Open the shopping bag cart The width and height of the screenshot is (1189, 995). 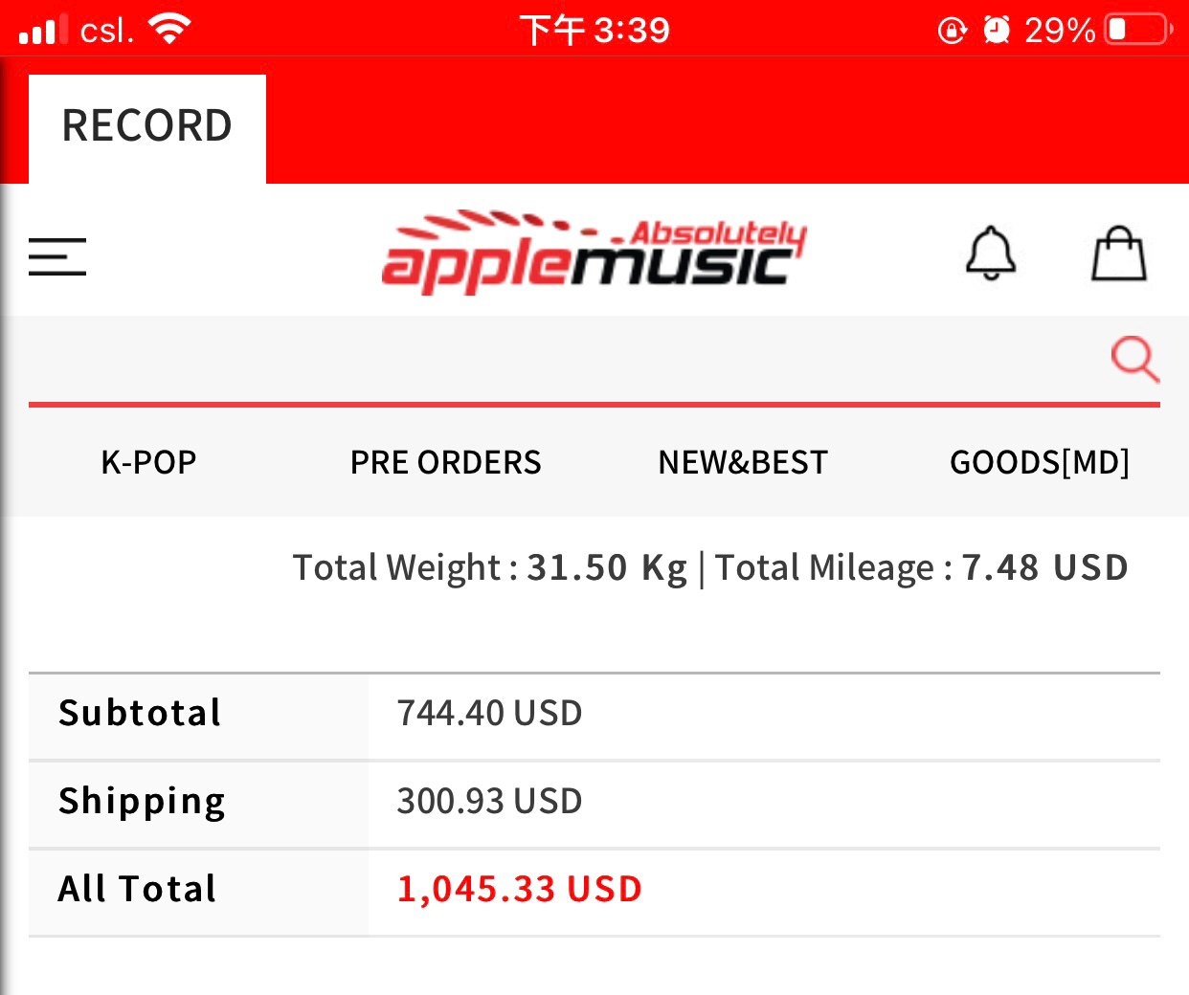1119,254
